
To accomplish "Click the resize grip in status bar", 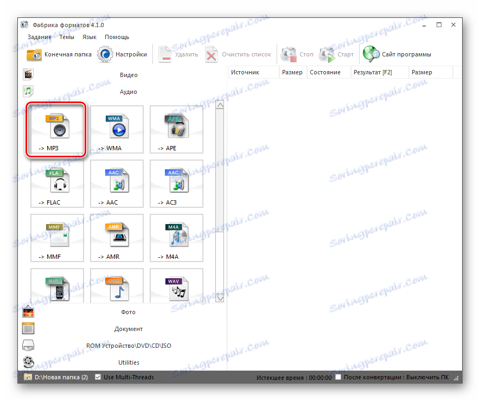I will click(x=456, y=379).
